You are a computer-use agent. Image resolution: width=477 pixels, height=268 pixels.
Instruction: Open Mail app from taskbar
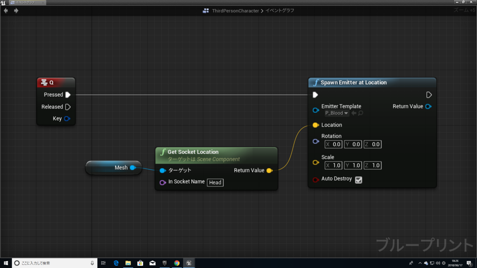coord(152,263)
